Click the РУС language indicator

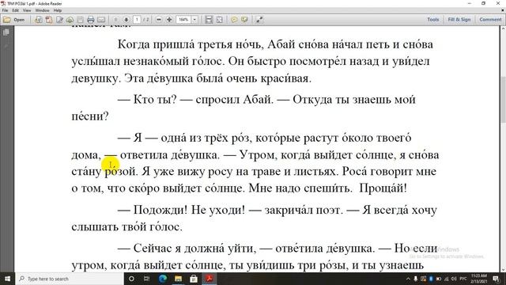pos(463,279)
